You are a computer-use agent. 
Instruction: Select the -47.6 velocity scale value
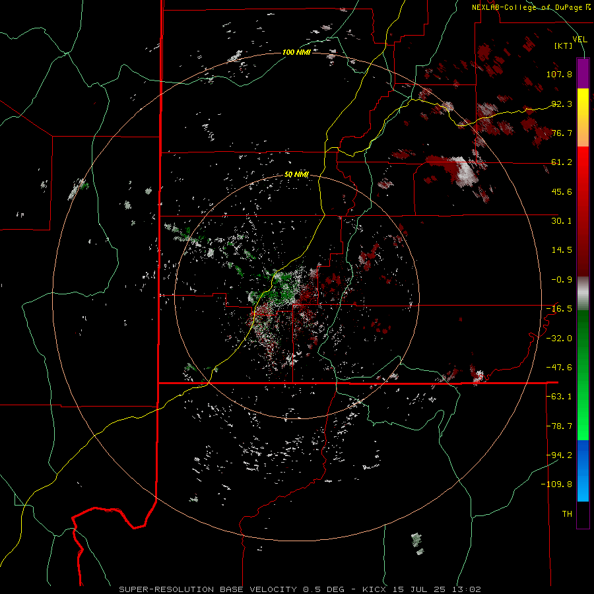559,368
